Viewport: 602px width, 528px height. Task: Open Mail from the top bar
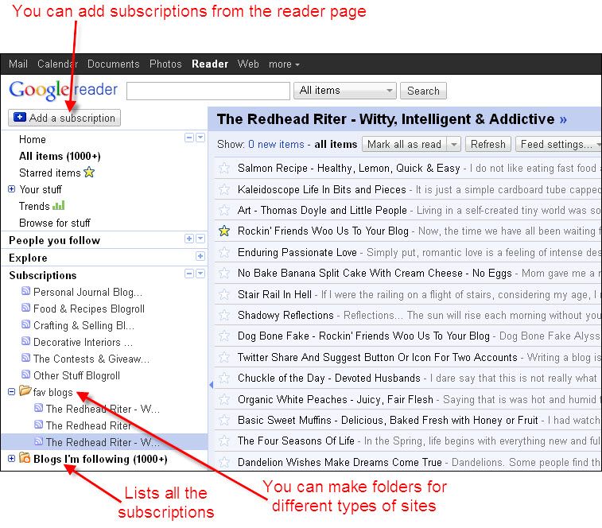[18, 64]
